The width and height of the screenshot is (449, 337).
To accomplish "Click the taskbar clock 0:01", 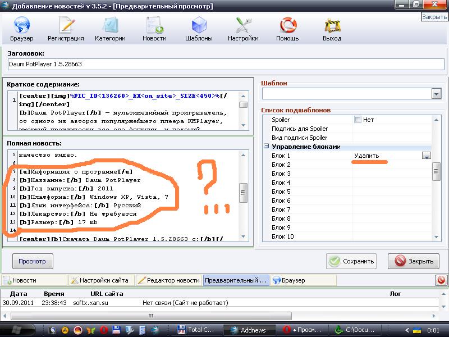I will click(433, 330).
